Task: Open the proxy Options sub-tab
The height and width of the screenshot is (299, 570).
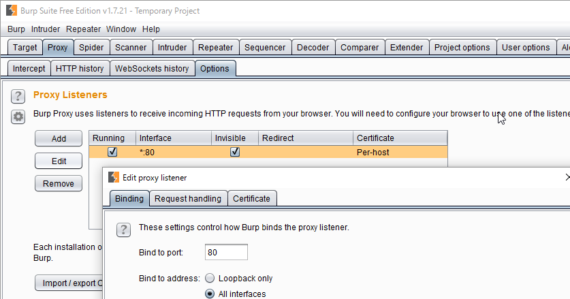Action: click(215, 68)
